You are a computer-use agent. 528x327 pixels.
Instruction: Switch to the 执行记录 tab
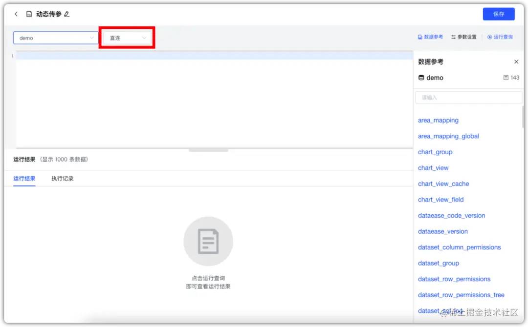click(62, 179)
